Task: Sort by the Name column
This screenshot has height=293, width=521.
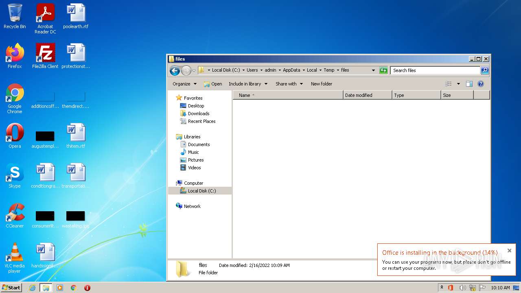Action: pos(288,95)
